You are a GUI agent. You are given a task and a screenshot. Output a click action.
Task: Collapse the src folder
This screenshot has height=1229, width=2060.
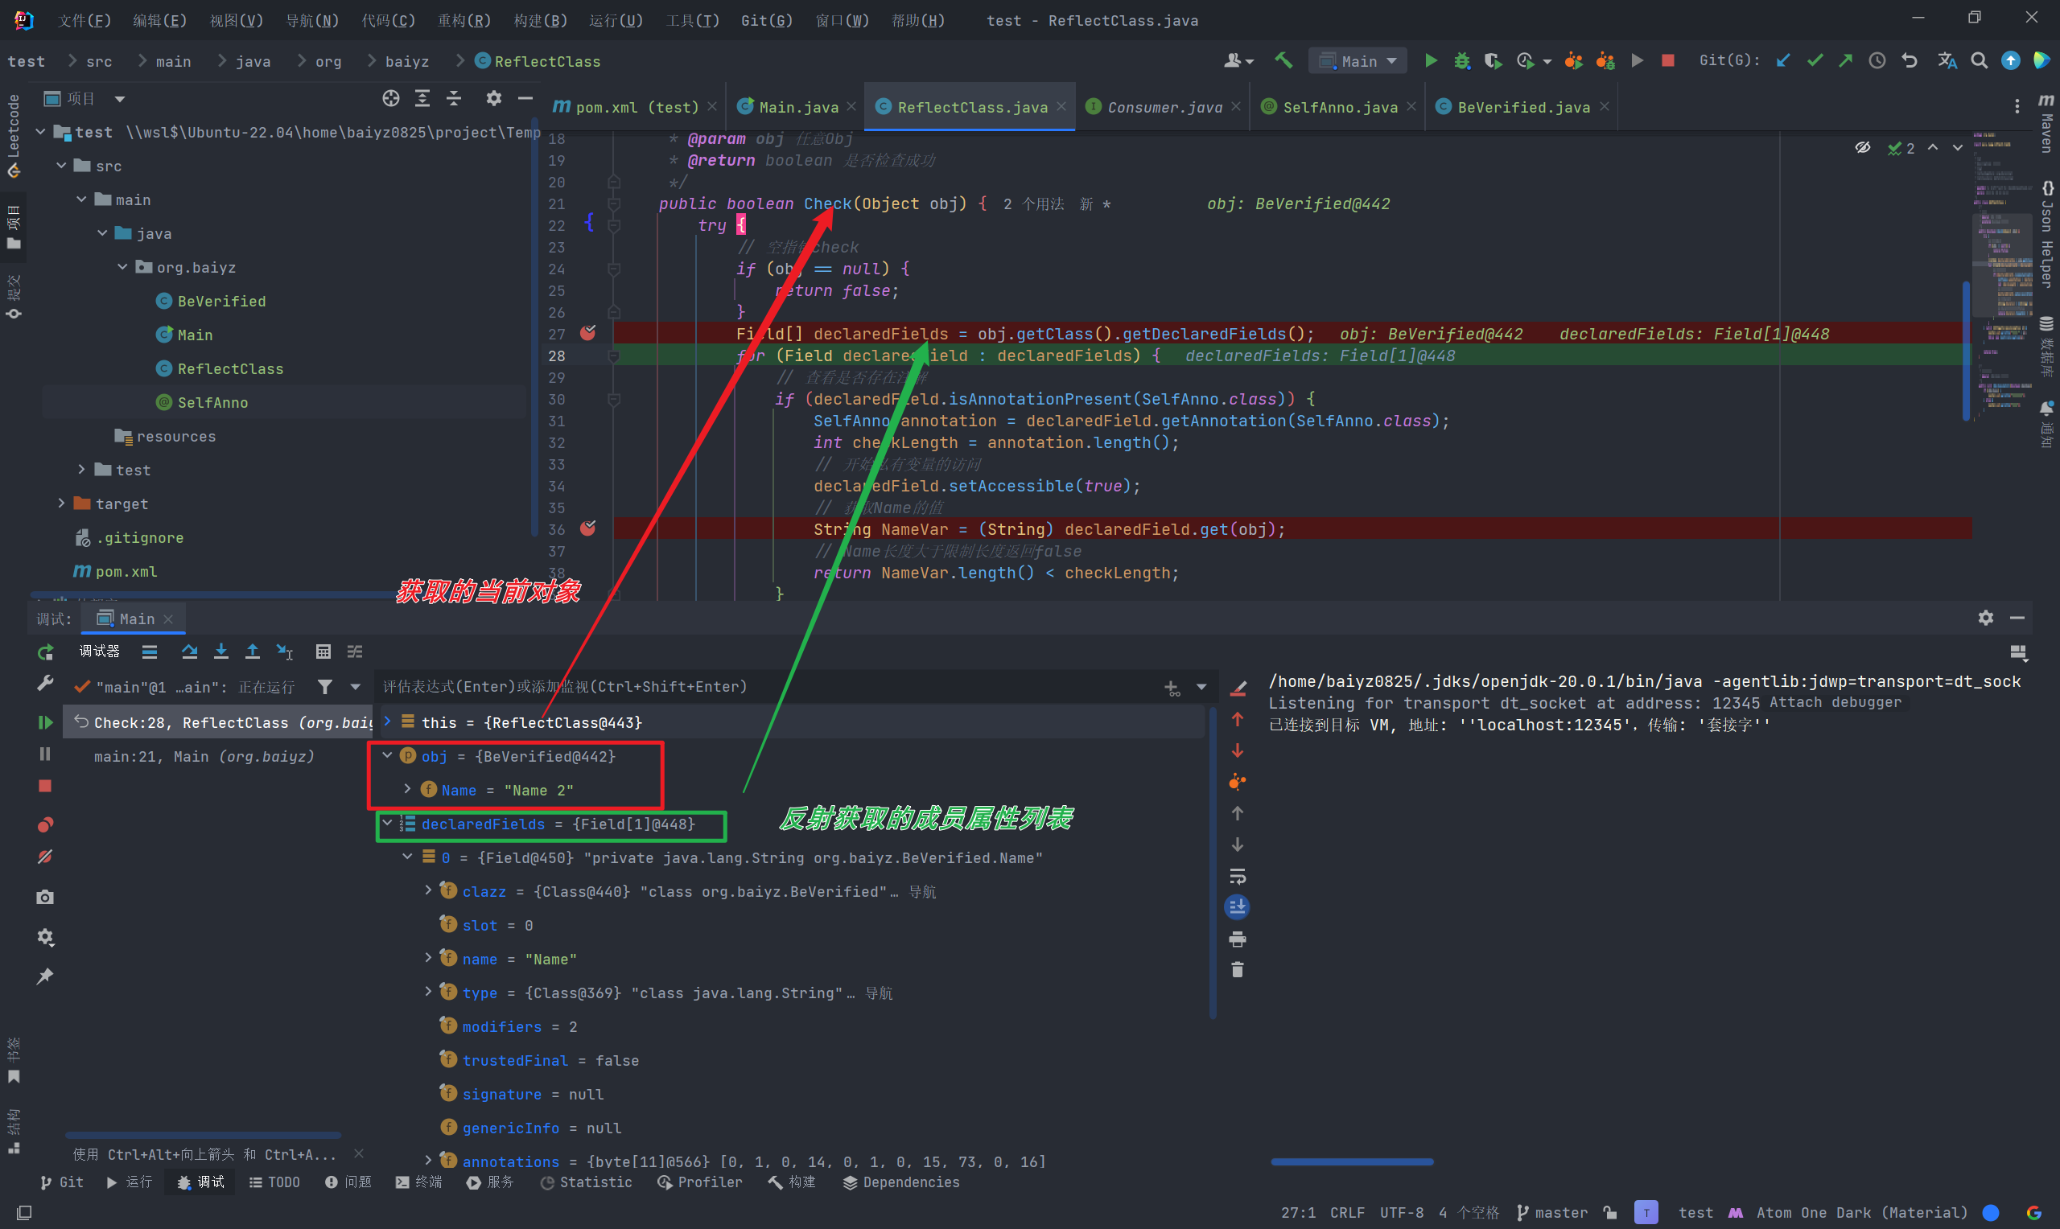click(x=61, y=166)
